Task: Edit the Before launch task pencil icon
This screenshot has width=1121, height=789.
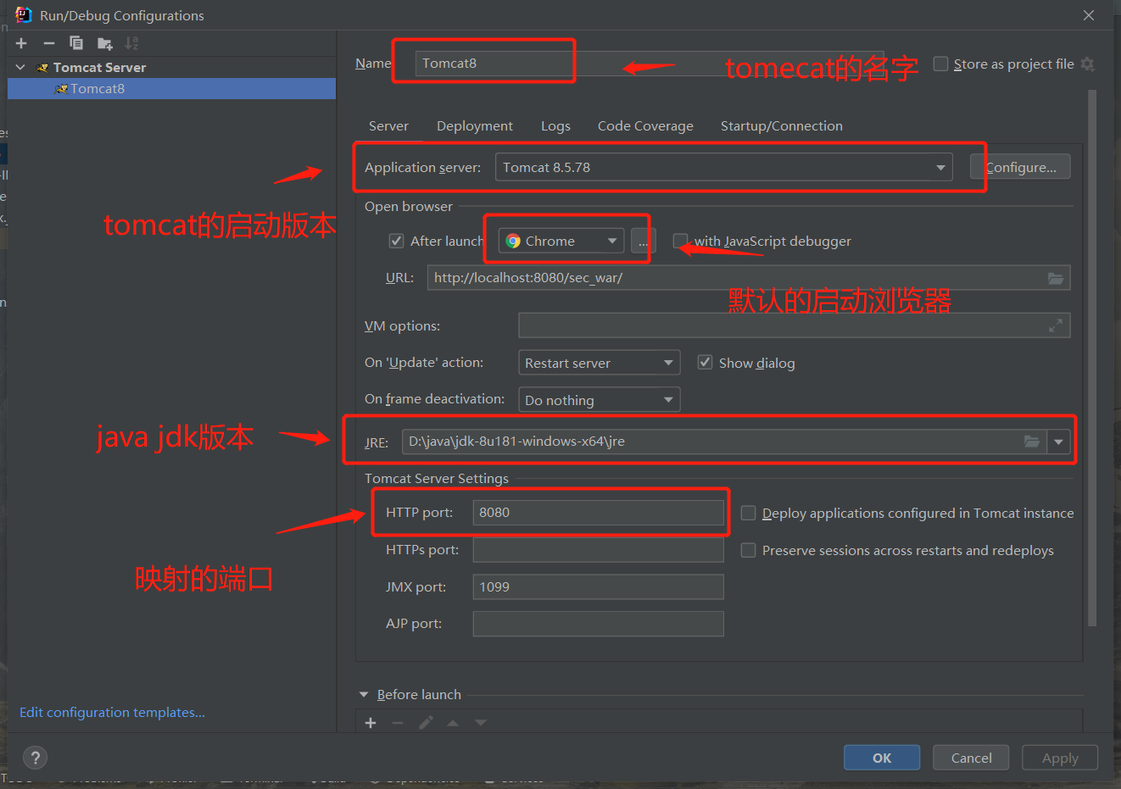Action: tap(426, 723)
